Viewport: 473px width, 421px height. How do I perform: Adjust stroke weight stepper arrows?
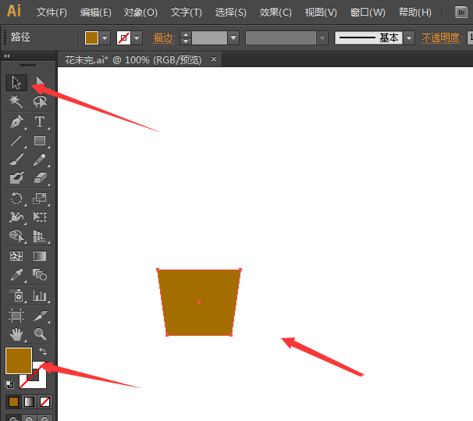(x=186, y=38)
